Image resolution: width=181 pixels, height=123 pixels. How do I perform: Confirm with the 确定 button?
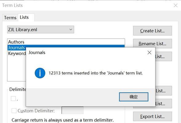coord(134,97)
